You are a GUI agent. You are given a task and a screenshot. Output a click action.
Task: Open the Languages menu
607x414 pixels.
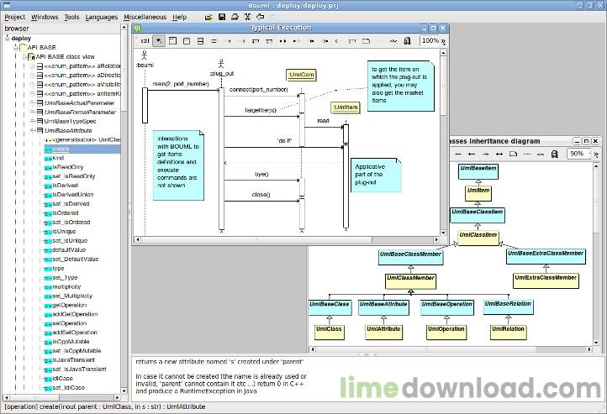[101, 16]
